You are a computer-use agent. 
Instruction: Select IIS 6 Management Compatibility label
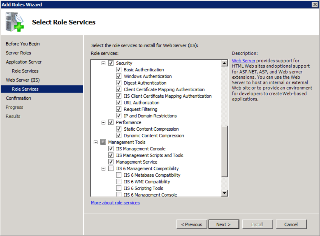[x=147, y=168]
